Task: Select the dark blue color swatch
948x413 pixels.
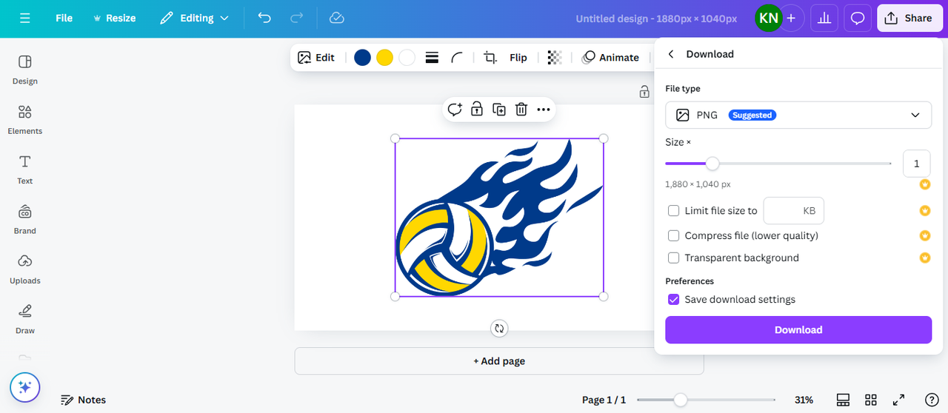Action: pyautogui.click(x=362, y=58)
